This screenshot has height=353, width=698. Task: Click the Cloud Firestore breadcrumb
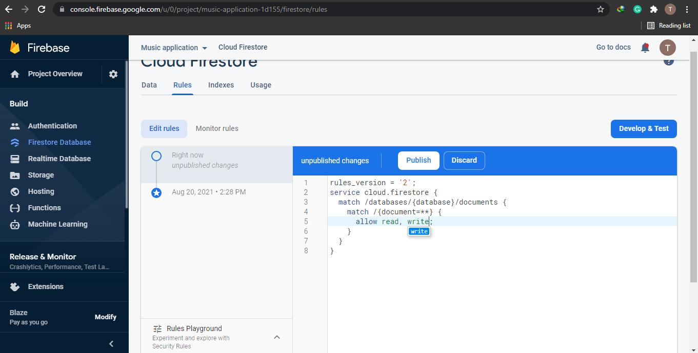[243, 47]
